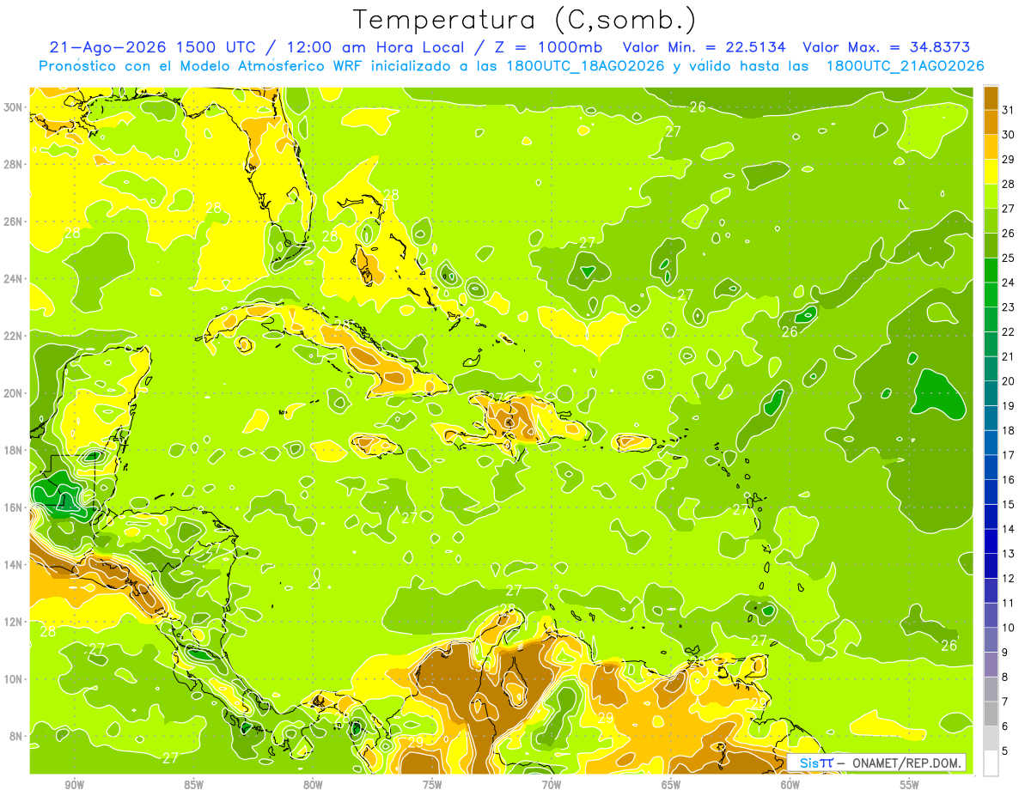Image resolution: width=1031 pixels, height=796 pixels.
Task: Click the dark blue legend swatch between 13 and 14
Action: coord(991,542)
